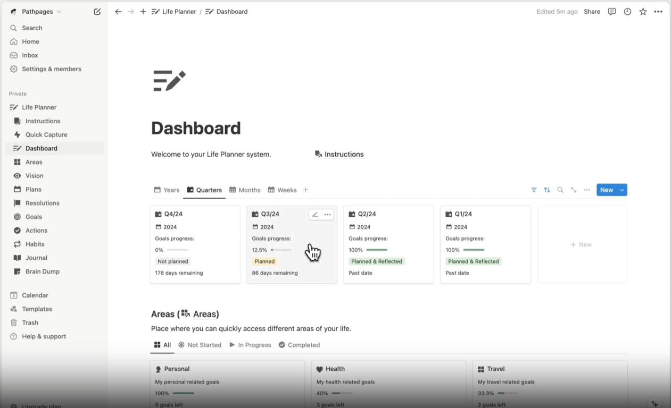
Task: Switch to the Months tab
Action: tap(245, 190)
